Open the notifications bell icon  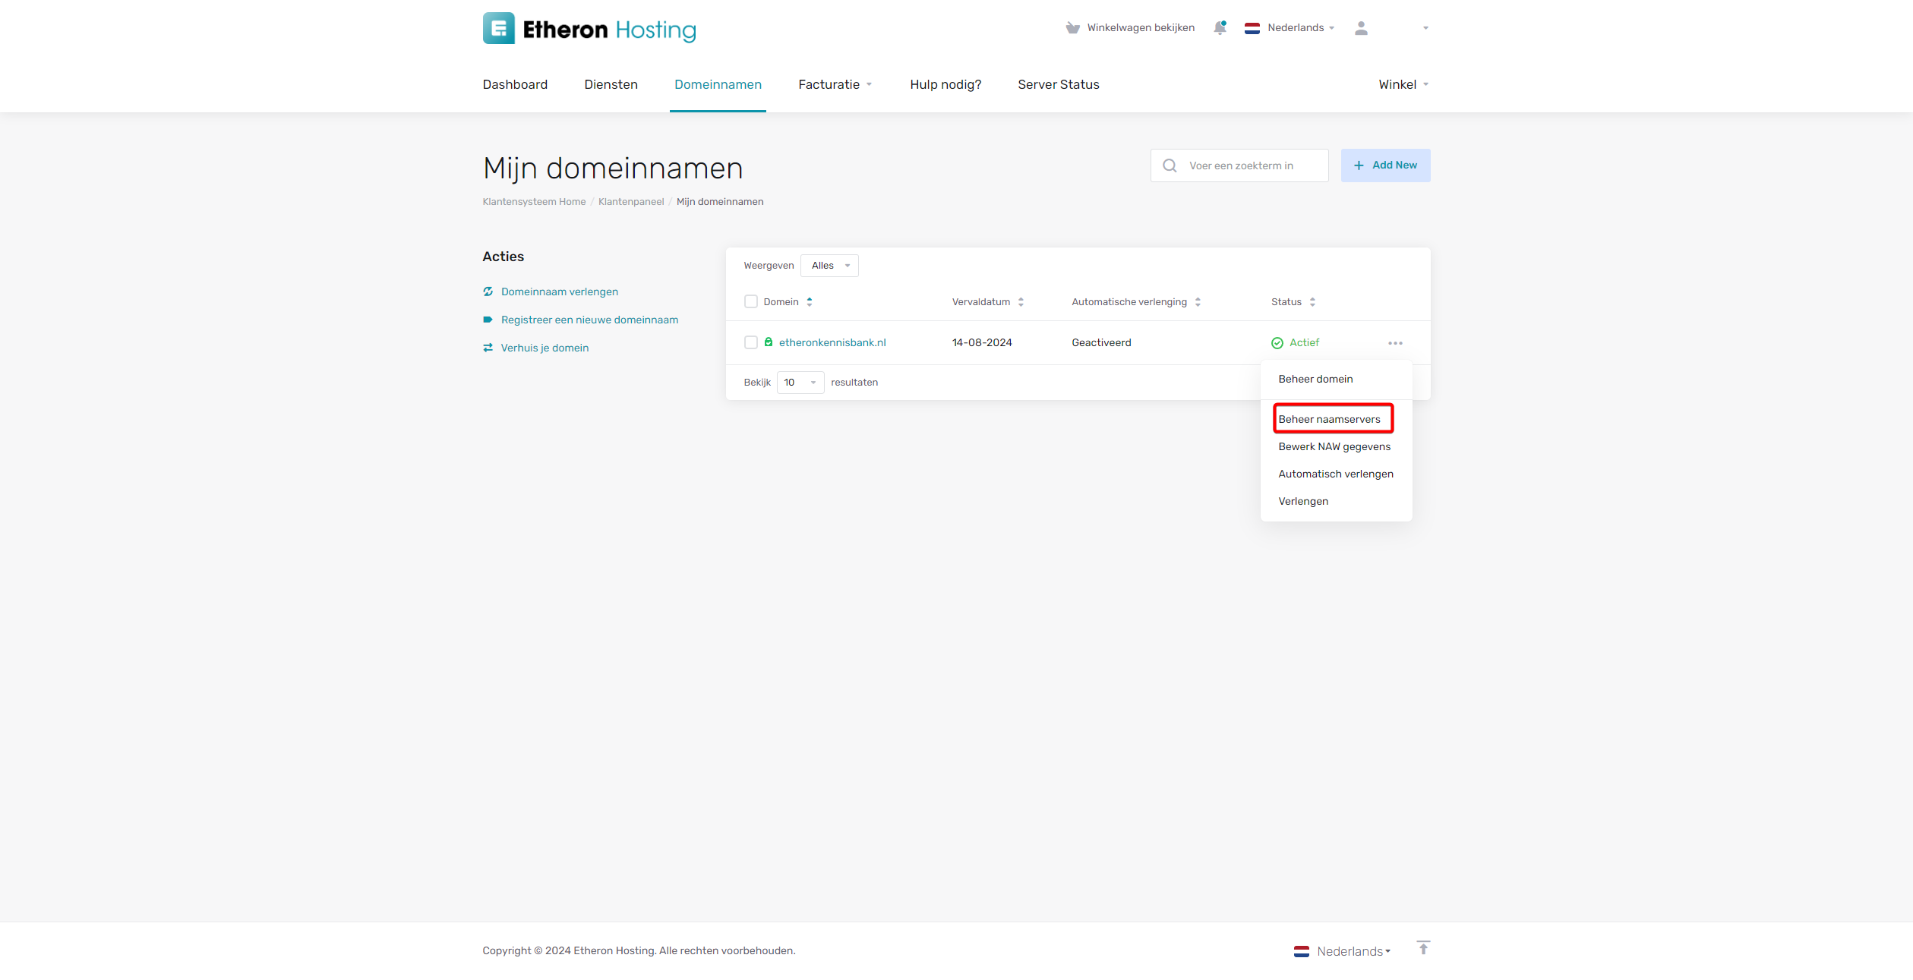click(1220, 28)
